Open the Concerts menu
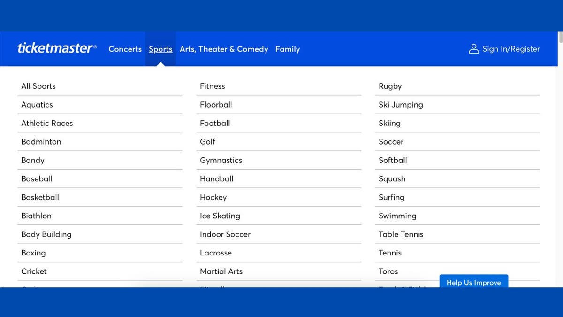Screen dimensions: 563x317 125,49
